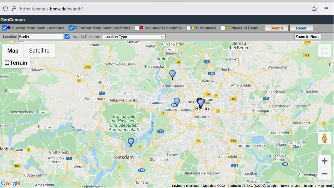Zoom in the map with plus button
334x188 pixels.
[324, 161]
